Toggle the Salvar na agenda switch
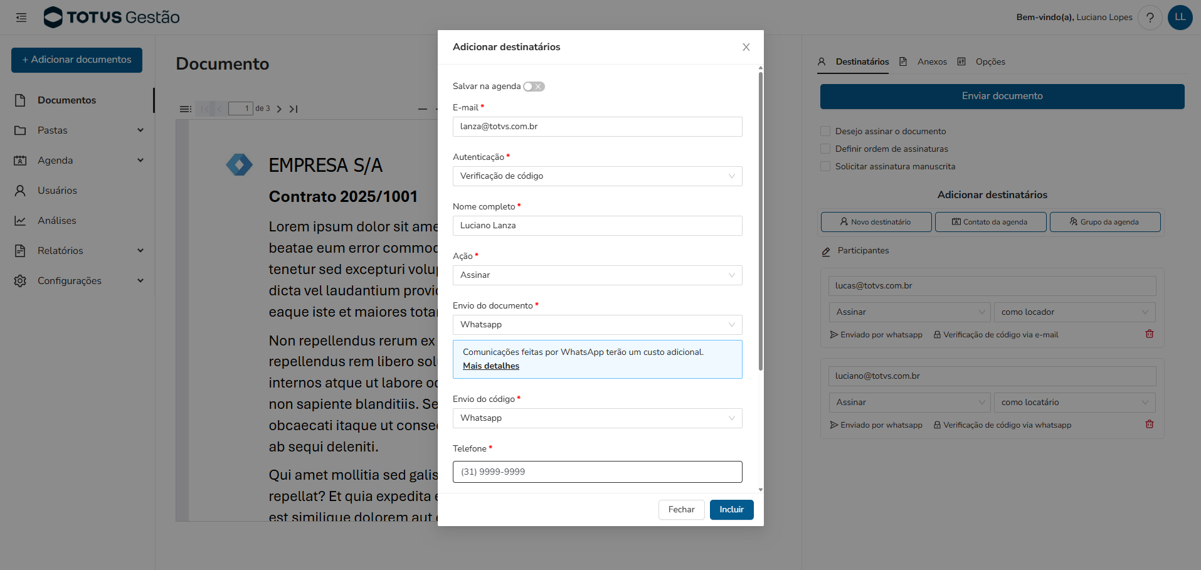1201x570 pixels. [x=534, y=87]
